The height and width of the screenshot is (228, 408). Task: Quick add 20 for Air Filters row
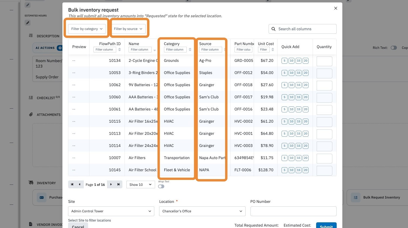coord(306,158)
